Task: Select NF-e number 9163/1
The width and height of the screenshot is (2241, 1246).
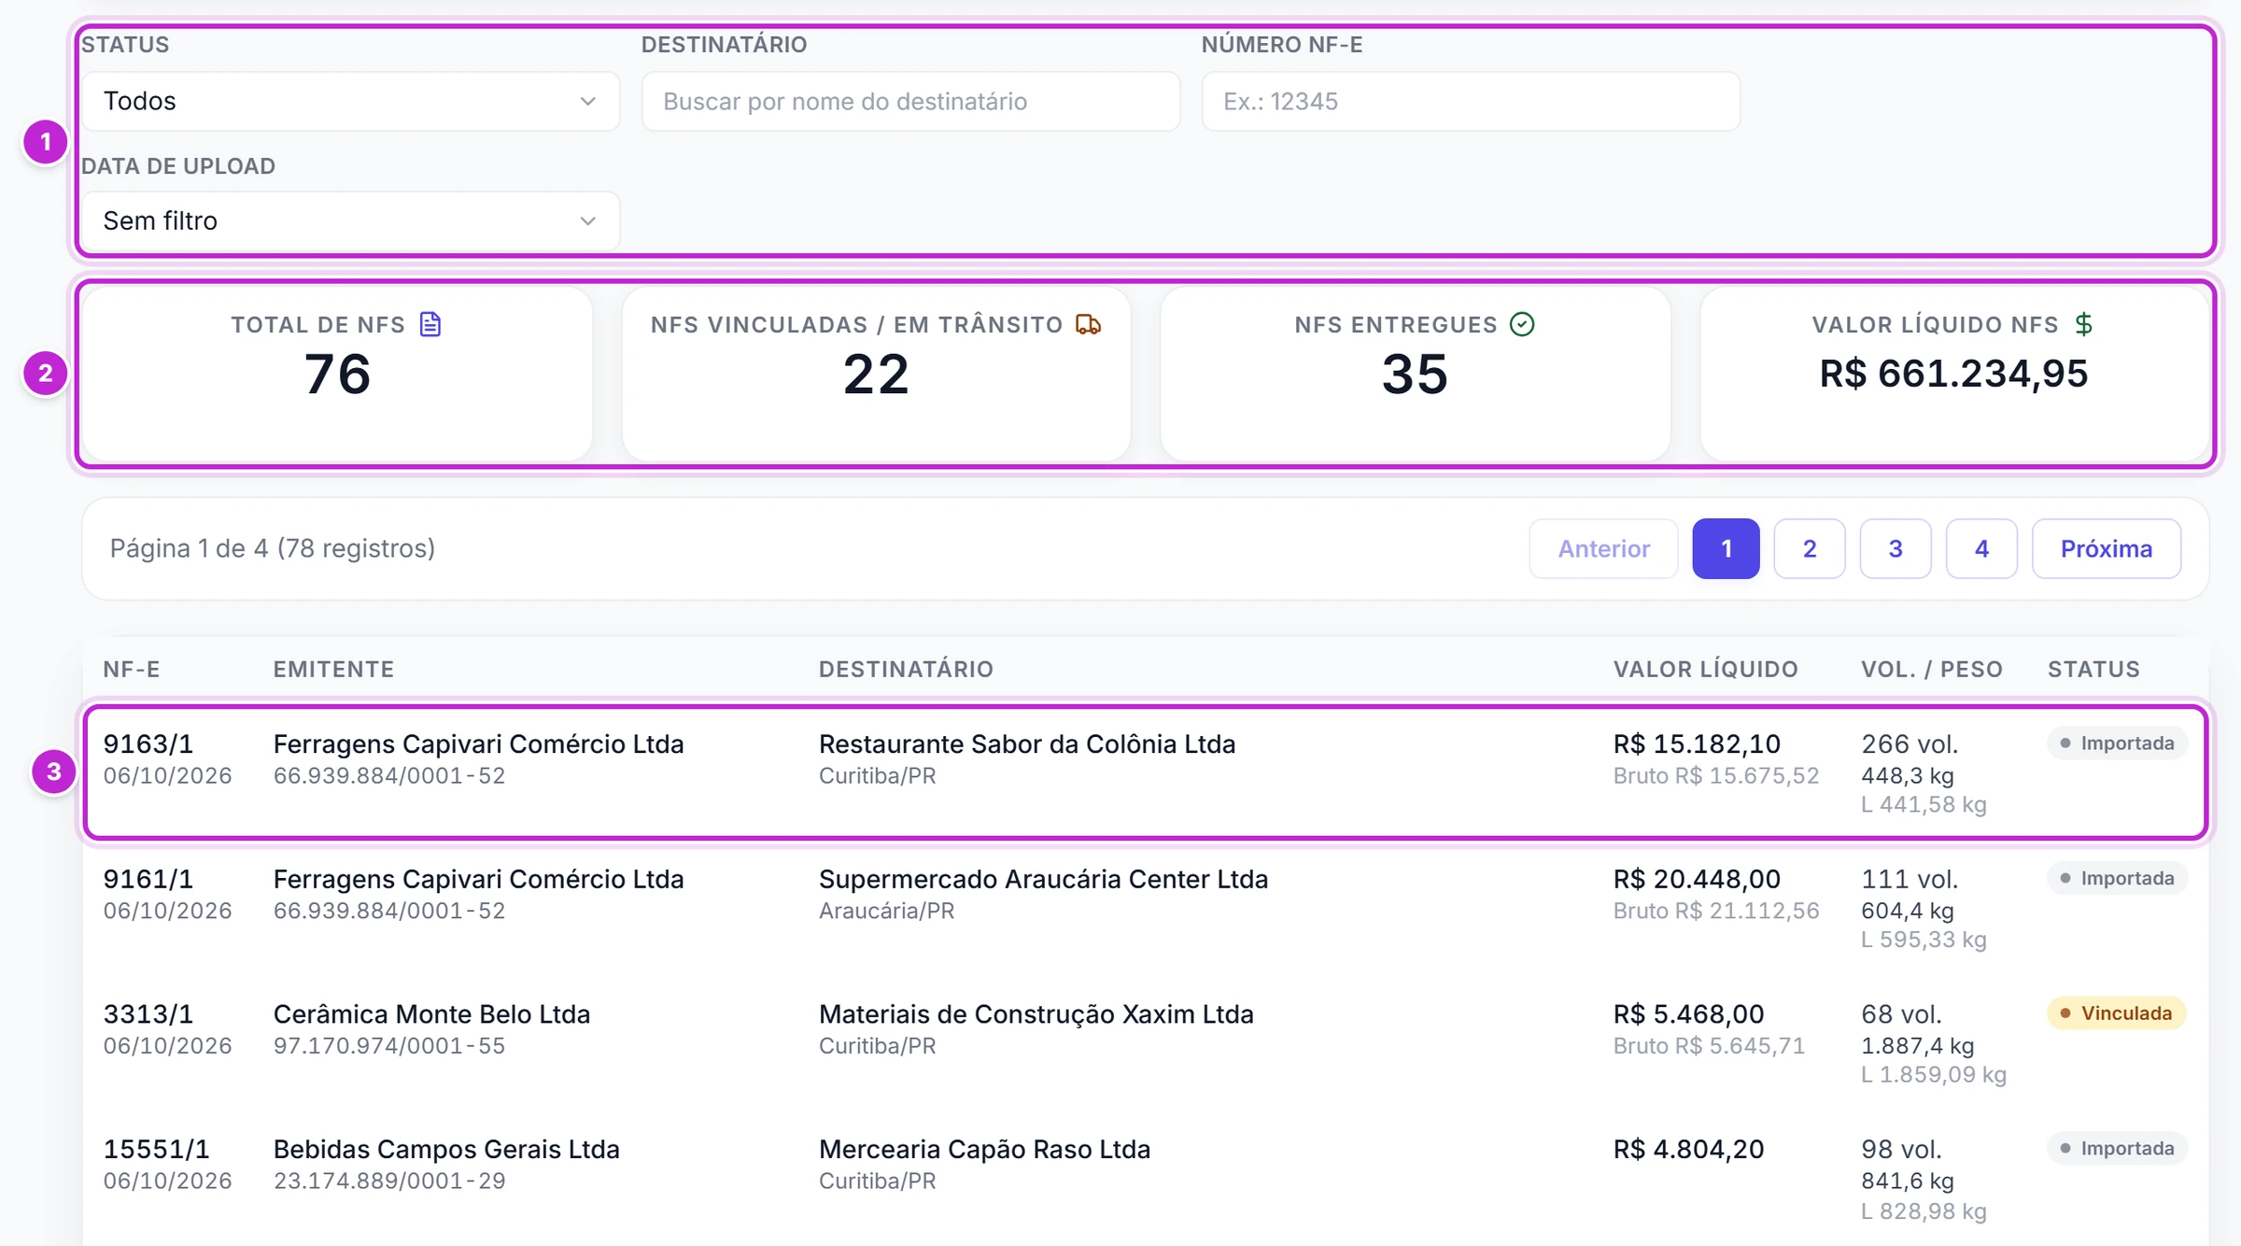Action: [x=148, y=743]
